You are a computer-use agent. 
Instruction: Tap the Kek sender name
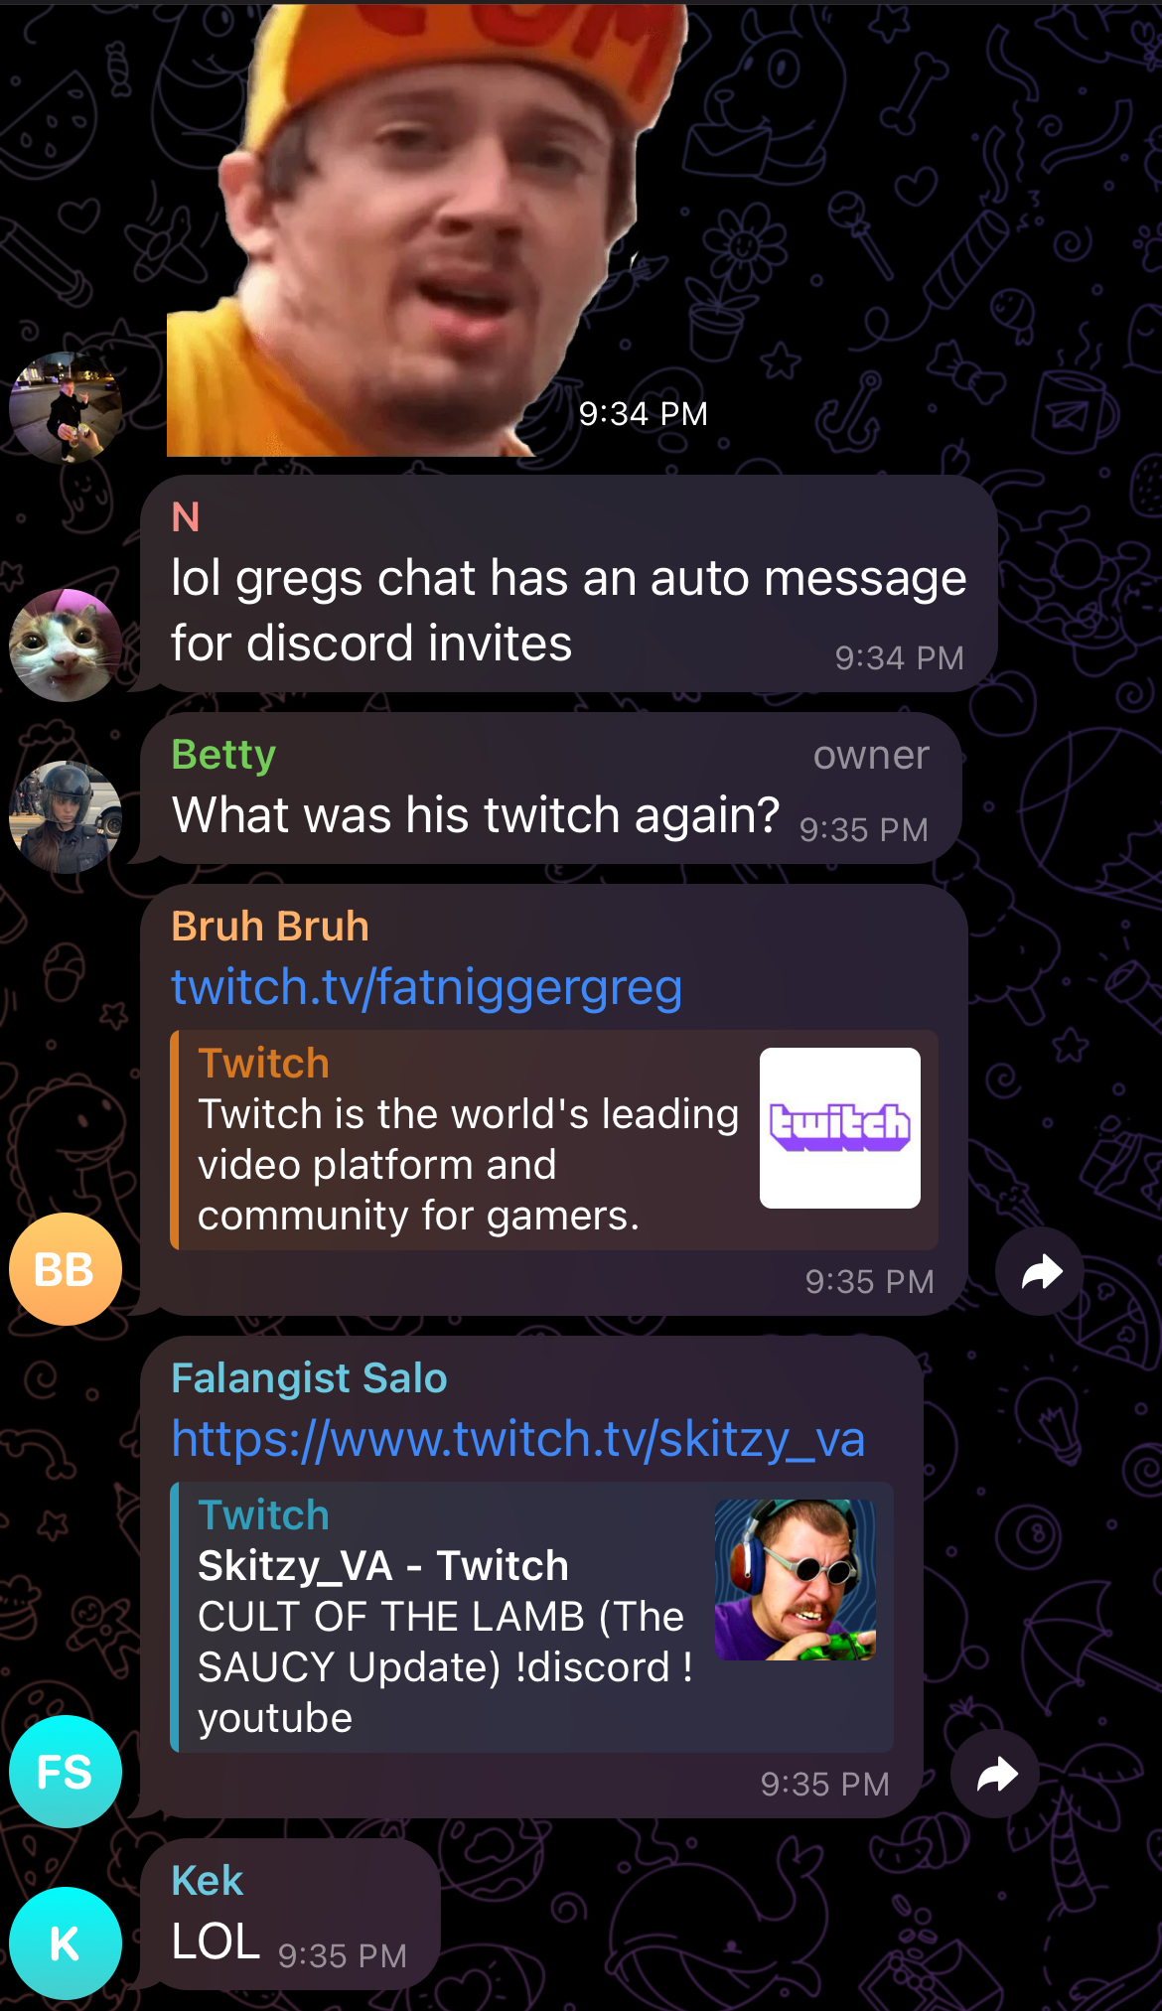coord(207,1881)
